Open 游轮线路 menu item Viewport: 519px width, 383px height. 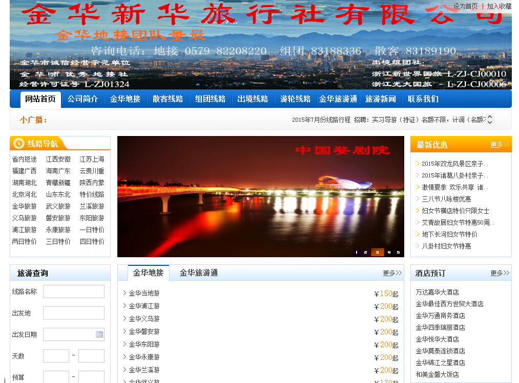pos(295,99)
